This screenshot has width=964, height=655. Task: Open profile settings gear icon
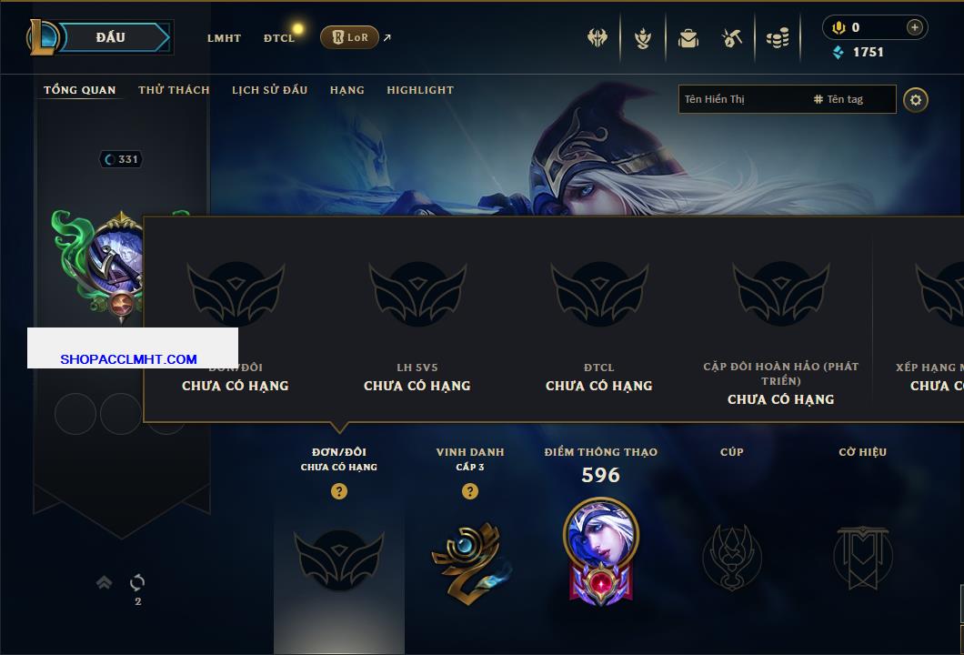coord(916,100)
